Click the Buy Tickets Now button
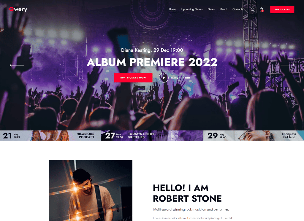The image size is (304, 221). coord(133,78)
